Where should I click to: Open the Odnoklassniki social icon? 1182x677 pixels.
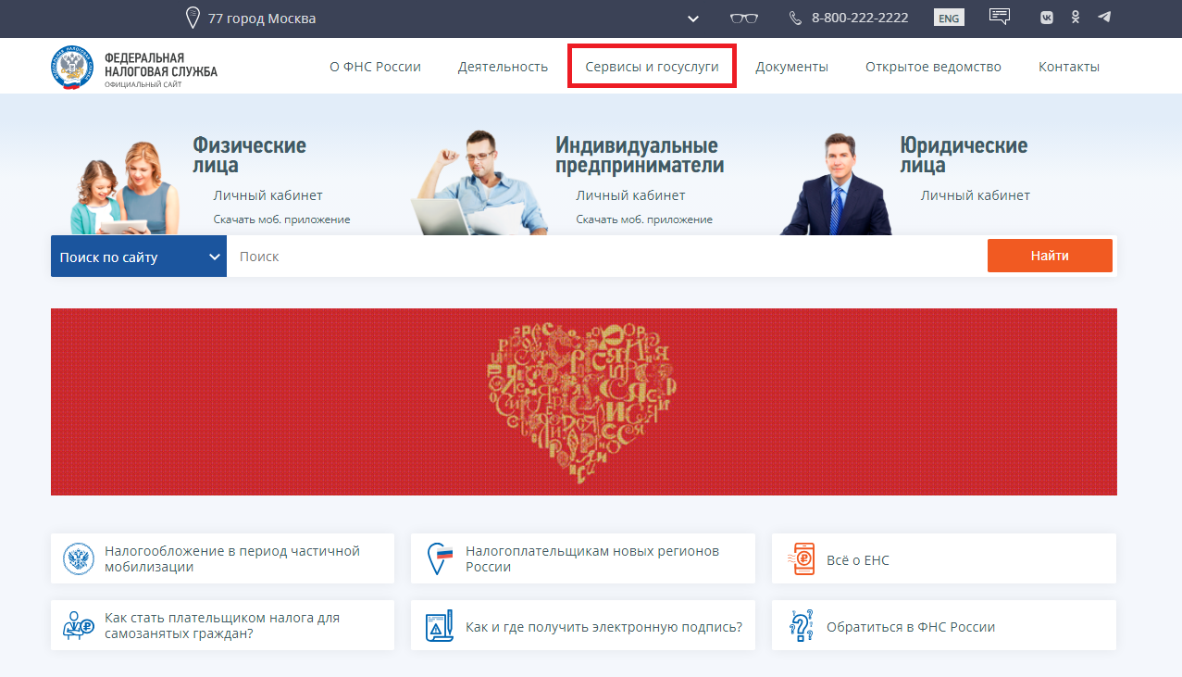point(1075,18)
